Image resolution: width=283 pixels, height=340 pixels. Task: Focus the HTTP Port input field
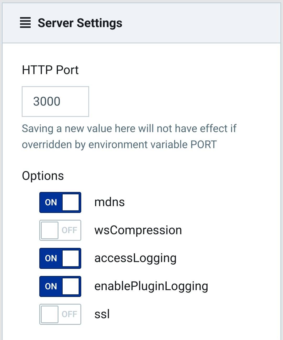coord(55,101)
